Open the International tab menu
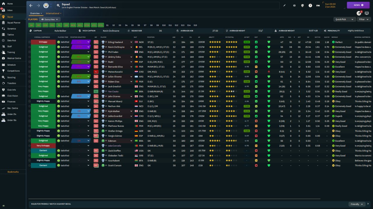Viewport: 373px width, 209px height. (x=54, y=13)
